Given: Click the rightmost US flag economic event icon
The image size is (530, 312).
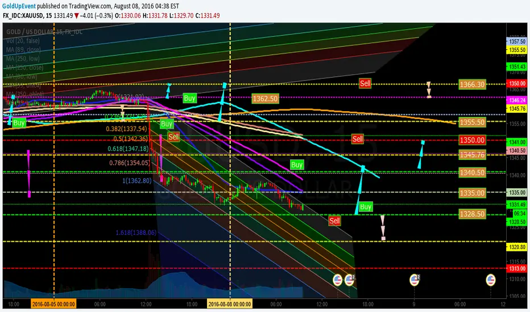Looking at the screenshot, I should (490, 280).
